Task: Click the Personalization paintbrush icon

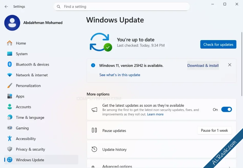Action: (10, 86)
